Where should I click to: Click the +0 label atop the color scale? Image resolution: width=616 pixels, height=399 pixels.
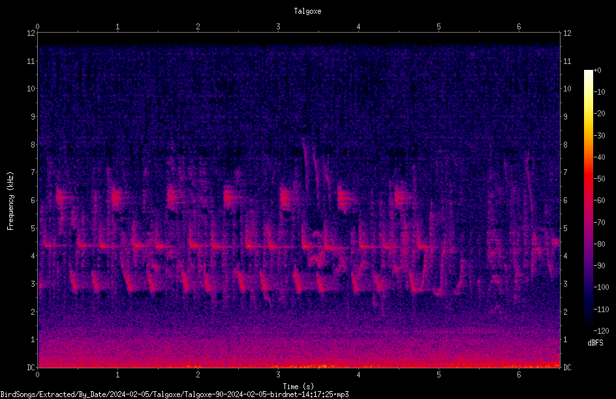598,71
